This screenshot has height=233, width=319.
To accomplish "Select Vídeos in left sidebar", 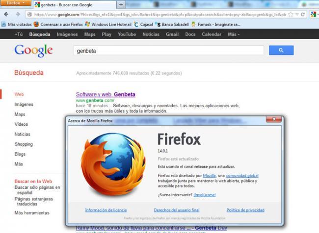I will point(21,124).
